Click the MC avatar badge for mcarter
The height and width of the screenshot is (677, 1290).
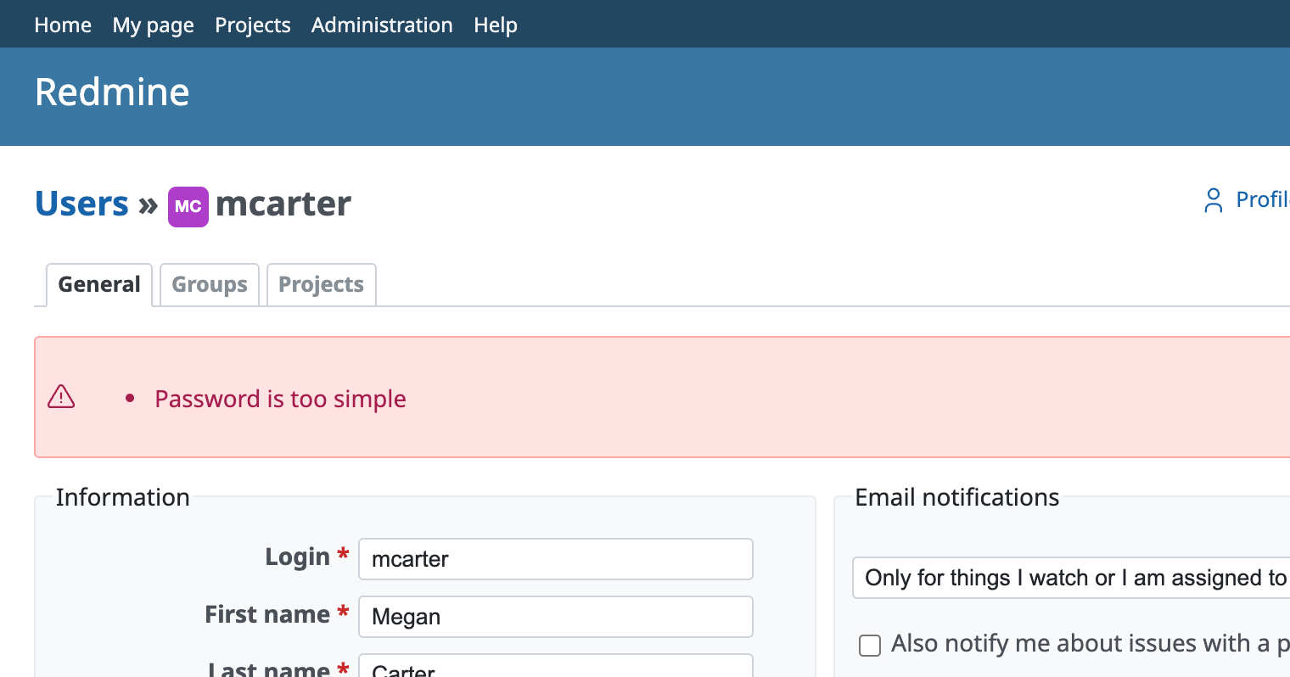[188, 206]
